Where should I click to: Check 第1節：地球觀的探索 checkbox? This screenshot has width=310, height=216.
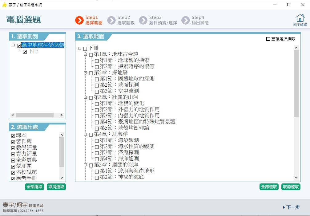tap(97, 61)
